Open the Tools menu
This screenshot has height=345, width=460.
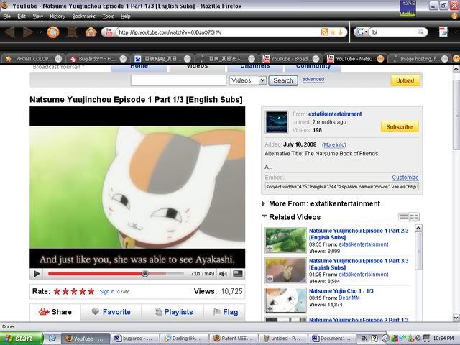(x=108, y=16)
